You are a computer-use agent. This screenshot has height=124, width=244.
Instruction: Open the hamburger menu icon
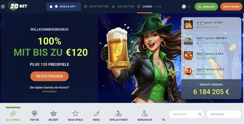click(x=3, y=6)
